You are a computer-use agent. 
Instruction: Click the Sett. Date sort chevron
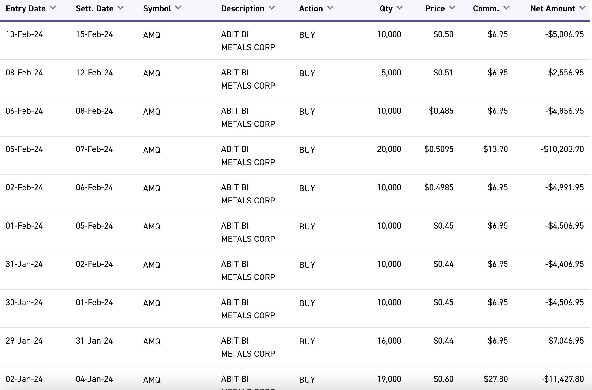[x=121, y=8]
